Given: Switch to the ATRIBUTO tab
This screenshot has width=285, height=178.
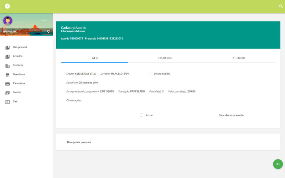Looking at the screenshot, I should point(238,58).
